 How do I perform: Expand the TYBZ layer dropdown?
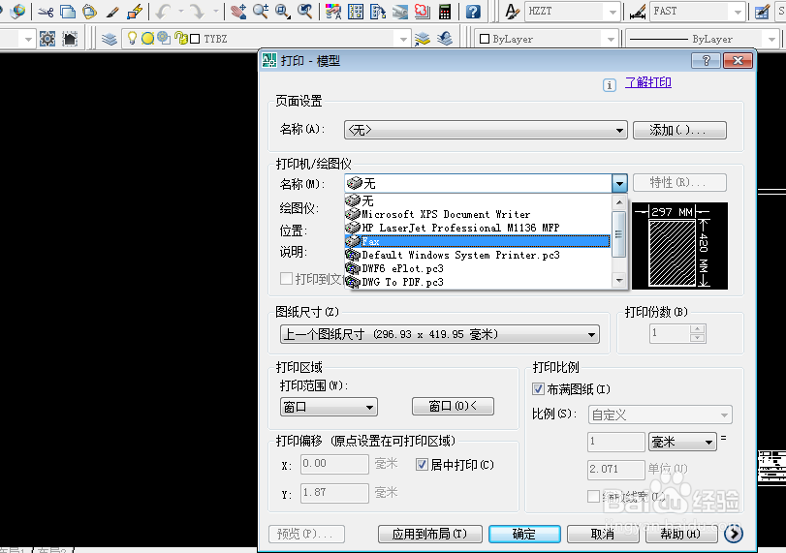tap(403, 39)
